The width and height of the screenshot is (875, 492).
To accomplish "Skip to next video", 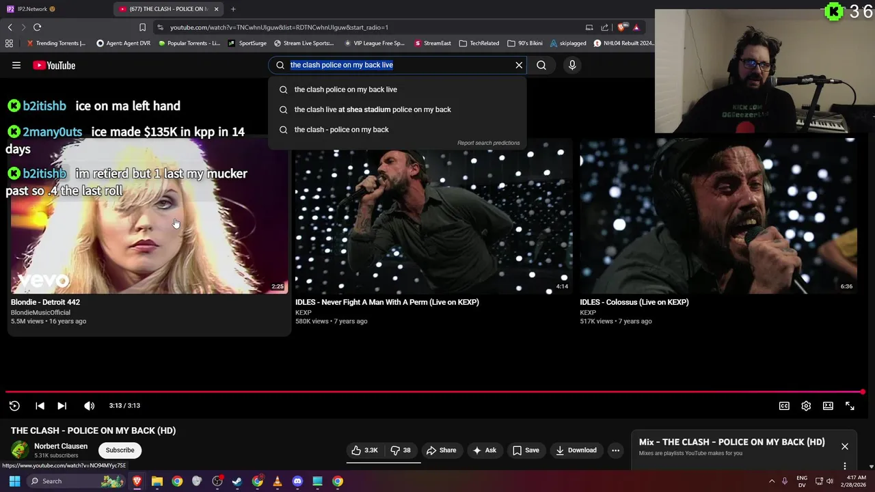I will (x=62, y=405).
